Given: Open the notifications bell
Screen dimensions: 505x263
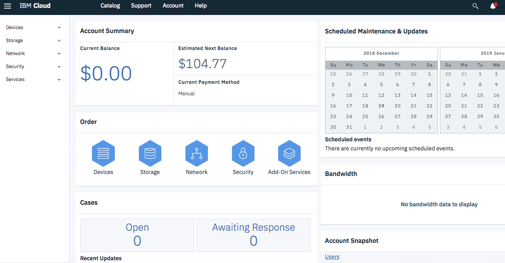Looking at the screenshot, I should click(493, 6).
